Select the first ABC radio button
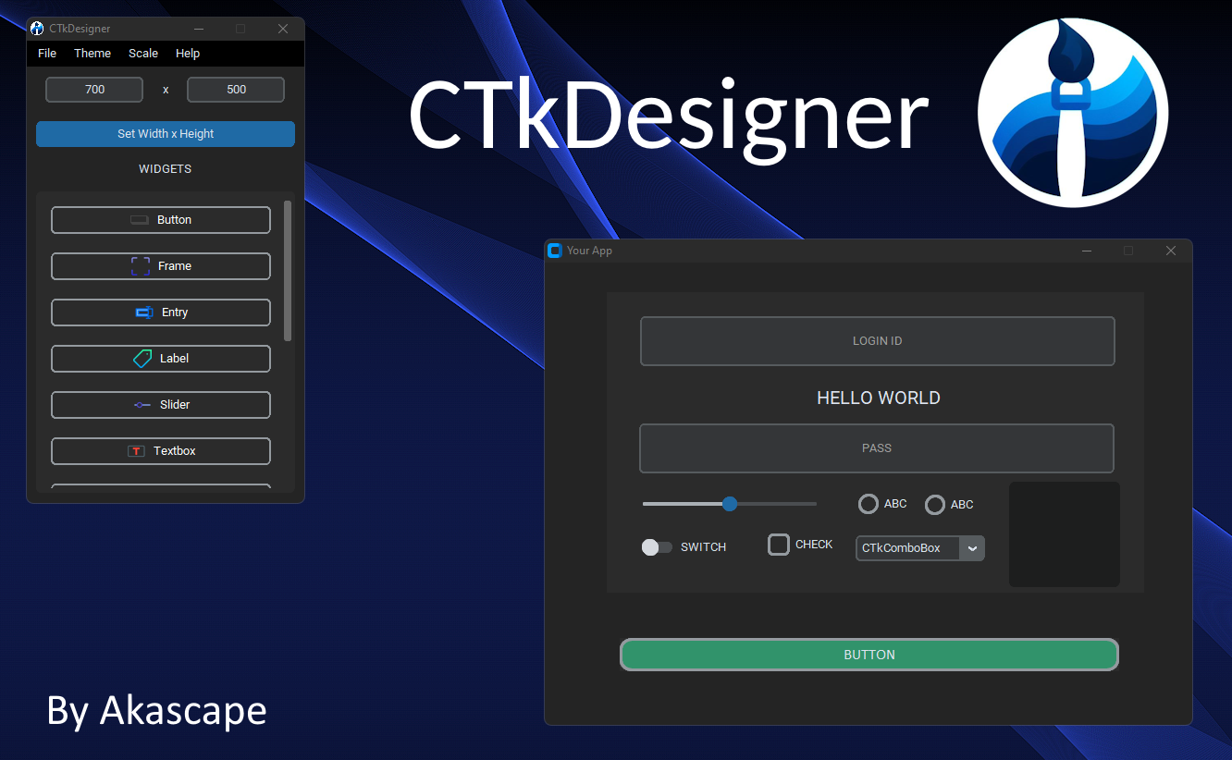Screen dimensions: 1232x760 click(x=869, y=504)
